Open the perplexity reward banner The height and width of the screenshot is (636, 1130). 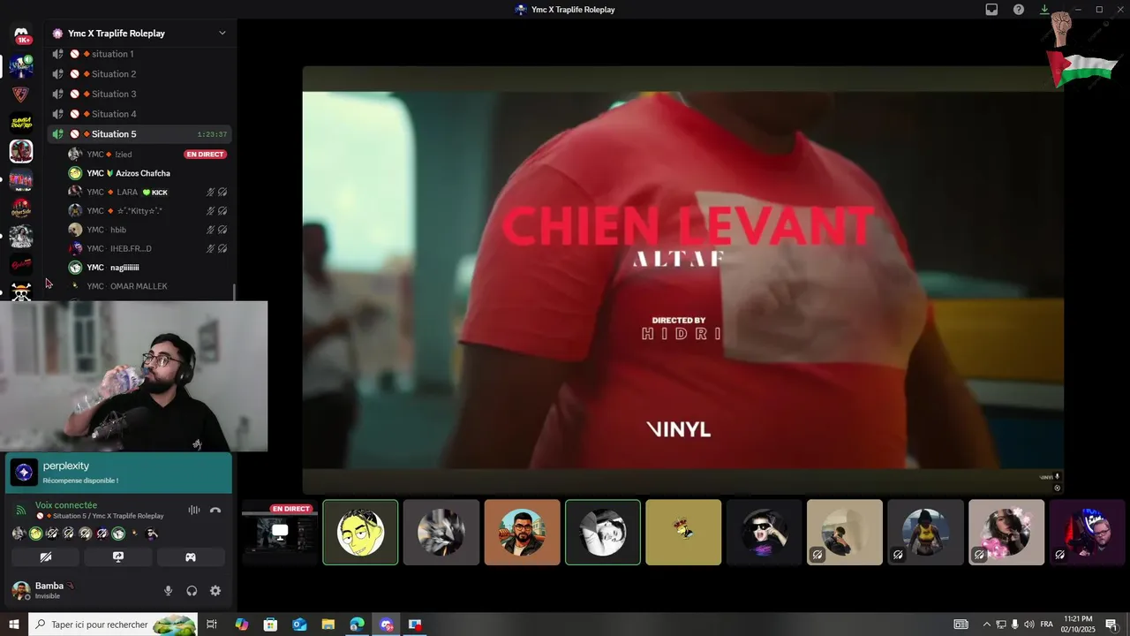(118, 473)
